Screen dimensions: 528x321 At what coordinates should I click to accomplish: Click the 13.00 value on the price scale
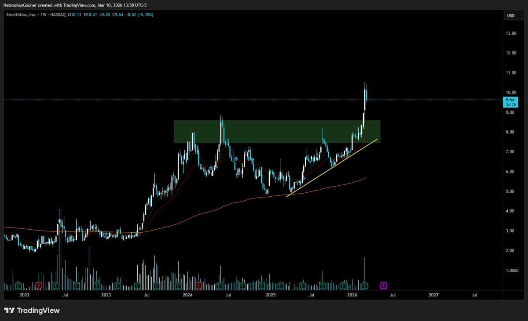click(512, 33)
